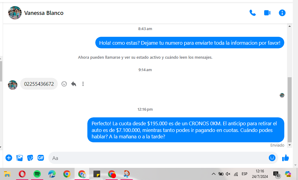Click the chat scrollbar up arrow

coord(290,26)
